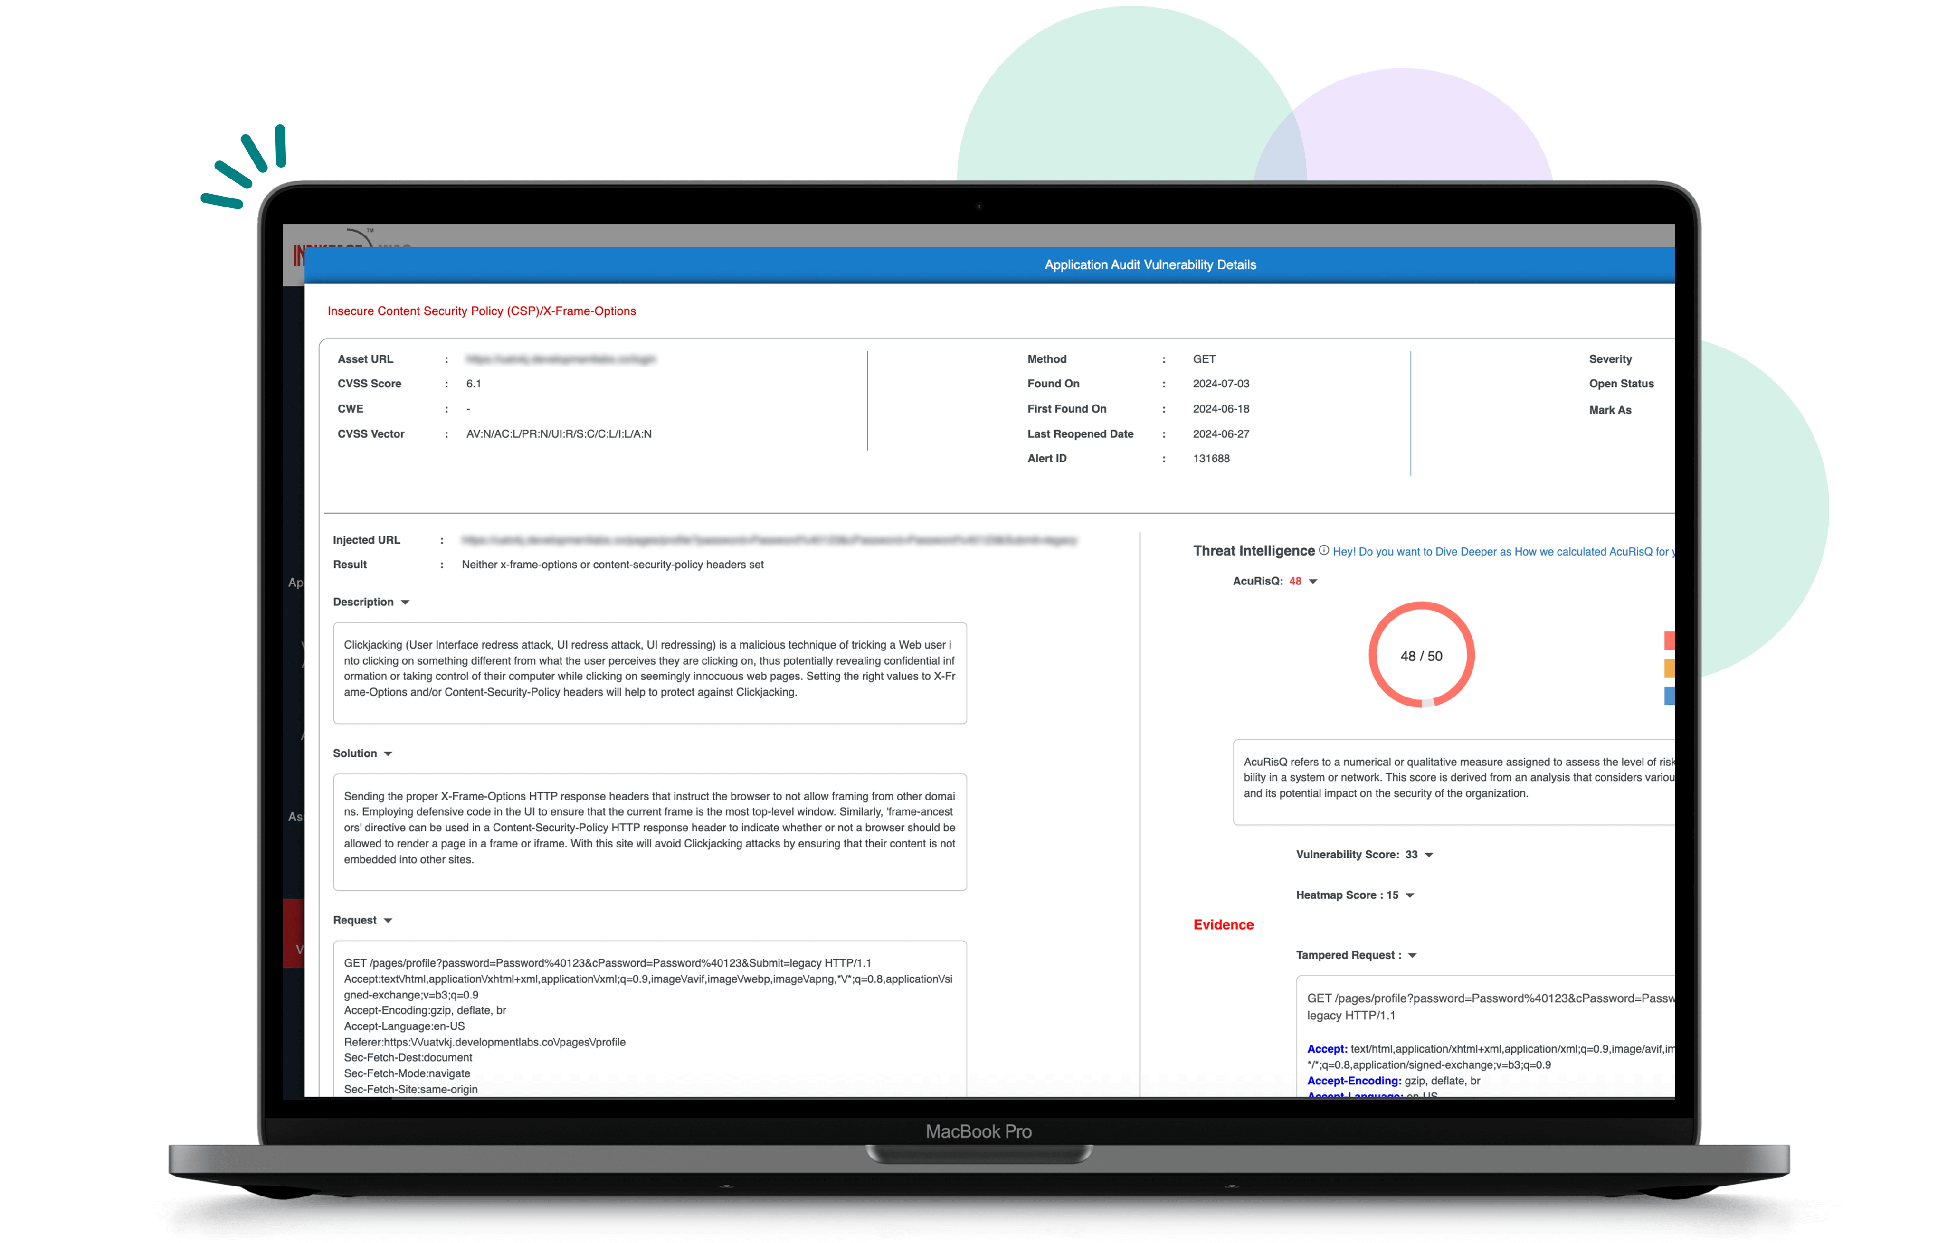Click the Severity label
The image size is (1957, 1243).
[1610, 359]
